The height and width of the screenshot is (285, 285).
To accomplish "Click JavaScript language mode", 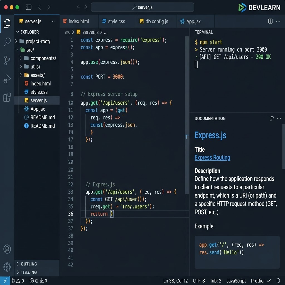I will 236,281.
